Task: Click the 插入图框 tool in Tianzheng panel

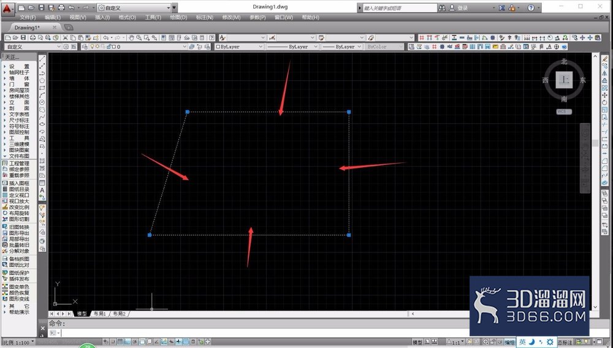Action: tap(19, 183)
